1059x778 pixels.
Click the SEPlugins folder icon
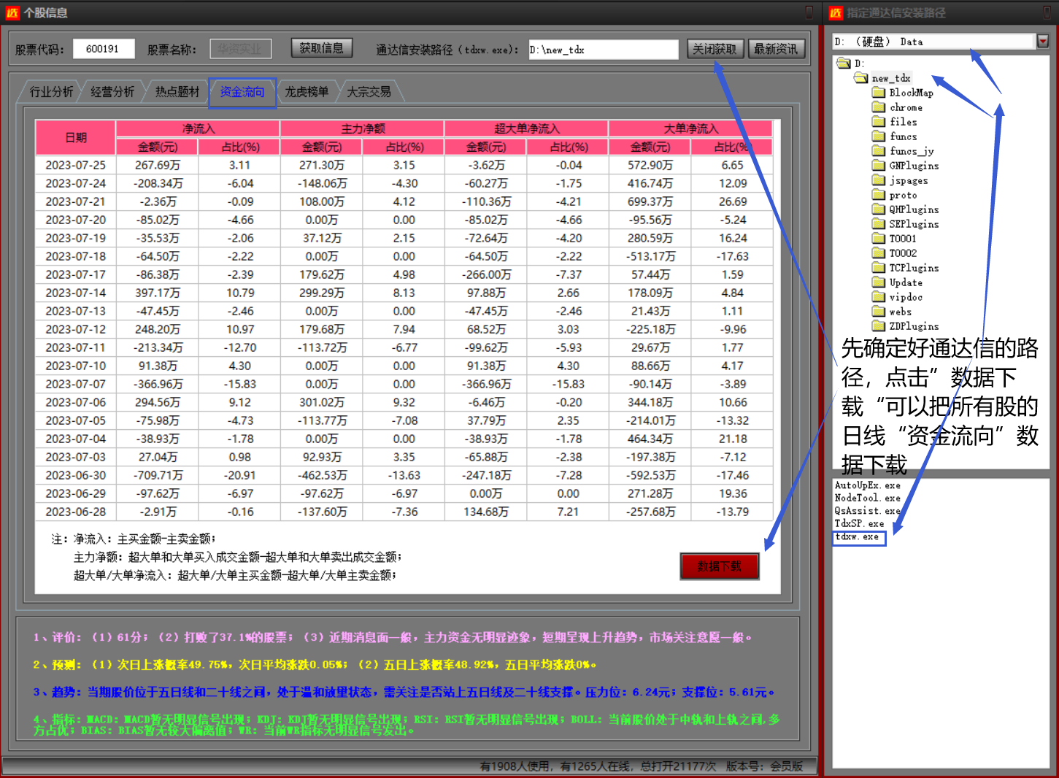click(x=879, y=224)
